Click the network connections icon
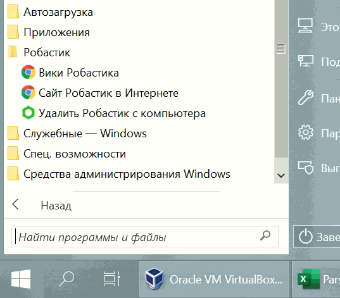Image resolution: width=340 pixels, height=298 pixels. click(x=306, y=61)
